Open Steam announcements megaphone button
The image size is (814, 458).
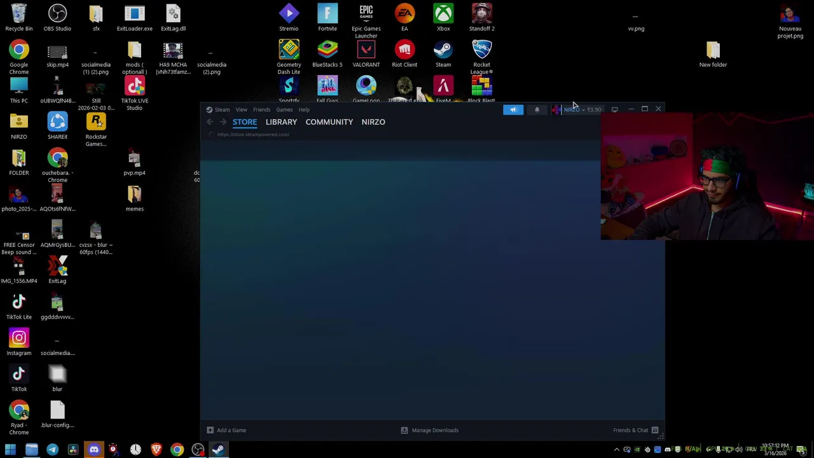513,109
